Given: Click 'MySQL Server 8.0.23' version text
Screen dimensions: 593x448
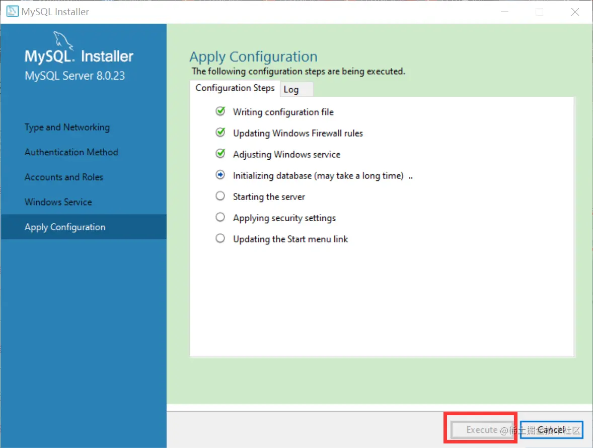Looking at the screenshot, I should point(75,76).
